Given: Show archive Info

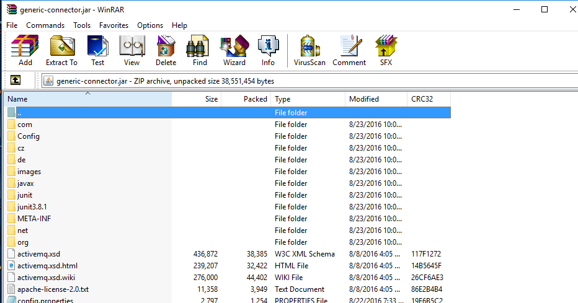Looking at the screenshot, I should tap(268, 50).
